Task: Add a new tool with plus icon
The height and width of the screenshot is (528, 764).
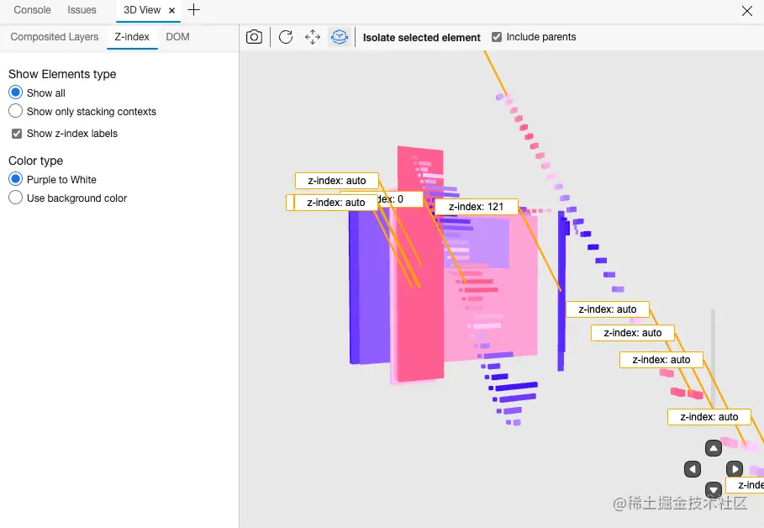Action: pos(193,10)
